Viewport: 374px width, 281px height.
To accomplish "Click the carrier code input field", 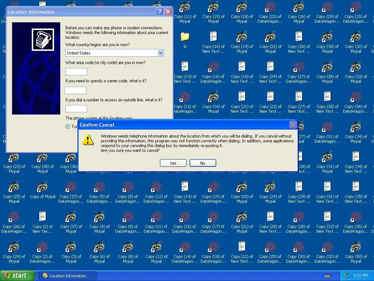I will point(76,90).
